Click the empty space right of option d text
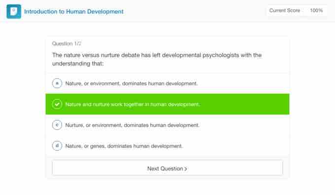This screenshot has width=335, height=195. 235,146
